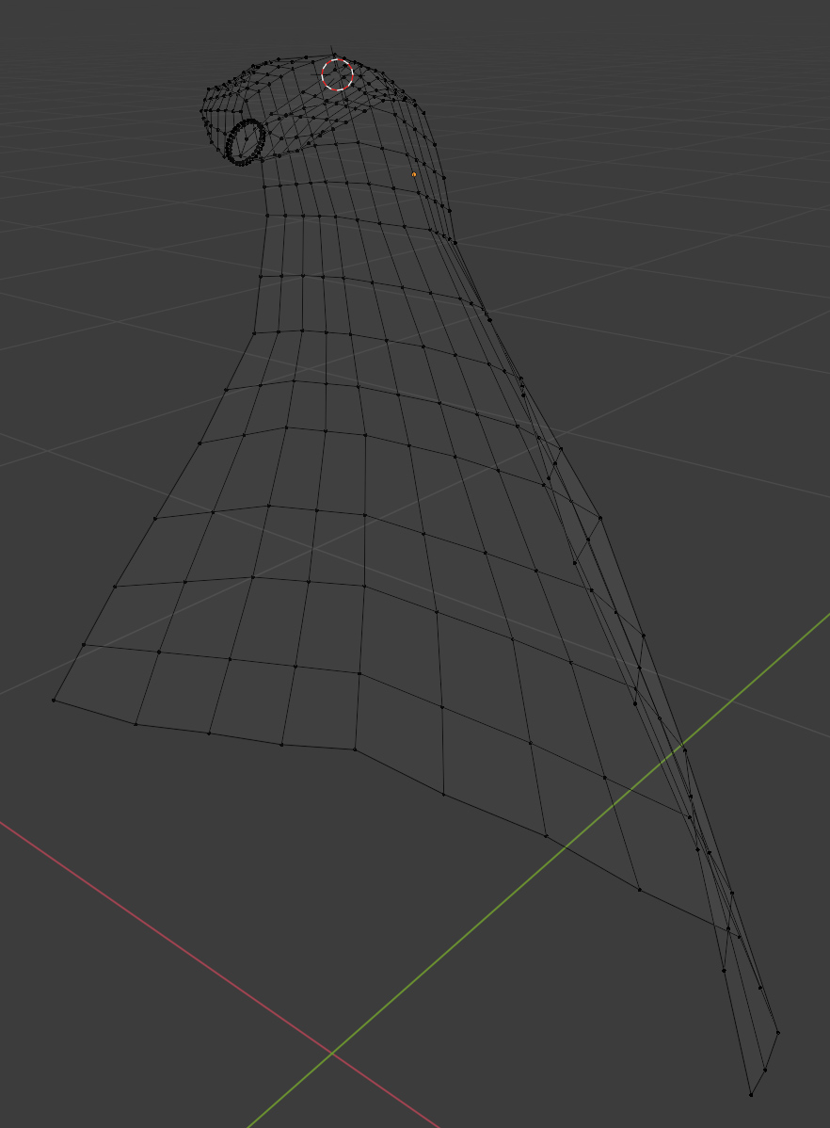Click the red-white 3D cursor circle
Screen dimensions: 830x1128
[337, 74]
